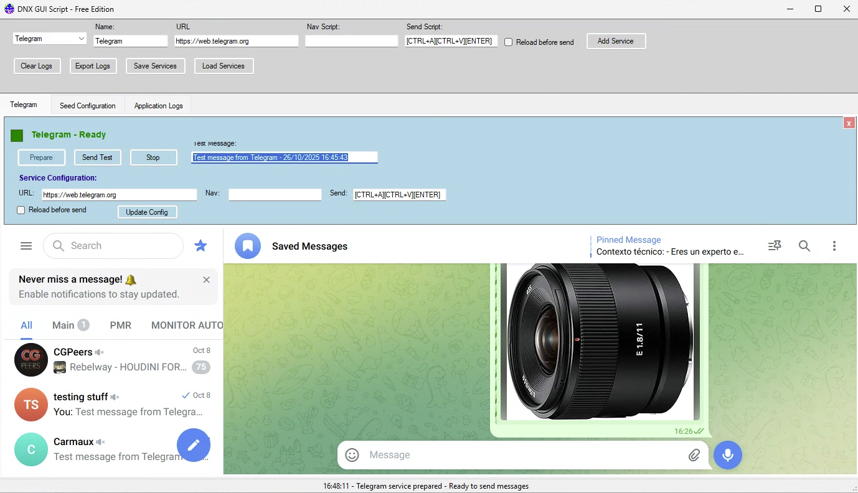Search within Saved Messages chat
The width and height of the screenshot is (858, 493).
click(804, 246)
